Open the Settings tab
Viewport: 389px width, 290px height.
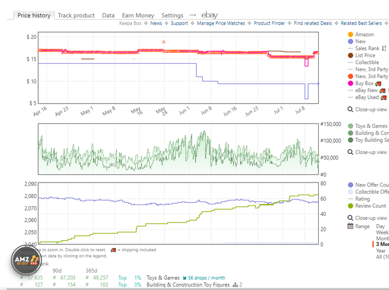click(x=172, y=15)
